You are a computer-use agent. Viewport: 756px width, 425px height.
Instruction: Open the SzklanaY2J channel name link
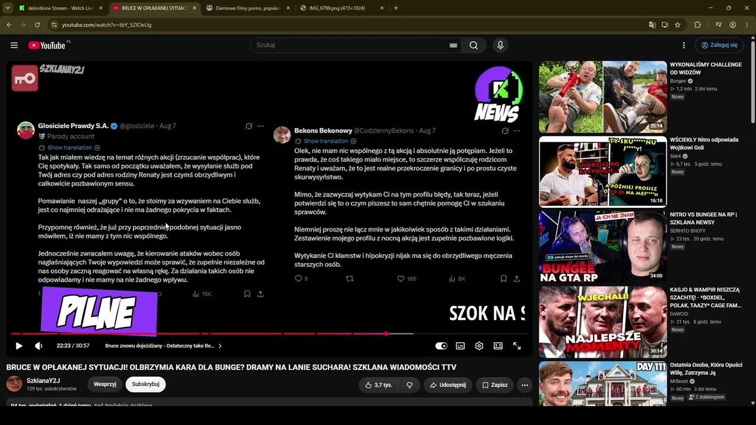[x=43, y=381]
